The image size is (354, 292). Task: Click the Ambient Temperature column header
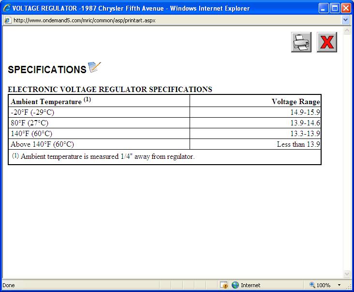coord(99,101)
